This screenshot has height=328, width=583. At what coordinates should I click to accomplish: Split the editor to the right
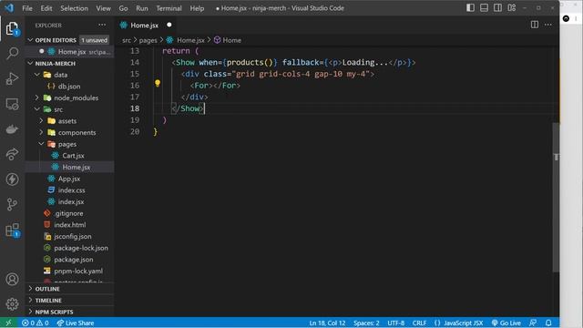click(x=535, y=25)
